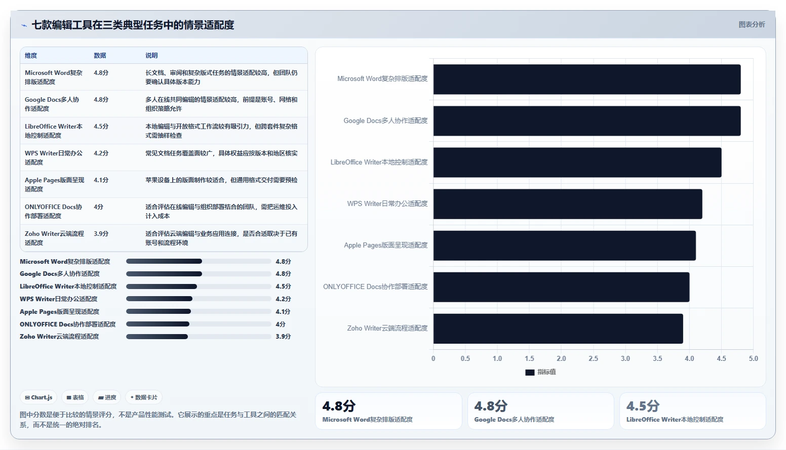Click the description starting 多人在线共同编辑
786x450 pixels.
click(221, 104)
